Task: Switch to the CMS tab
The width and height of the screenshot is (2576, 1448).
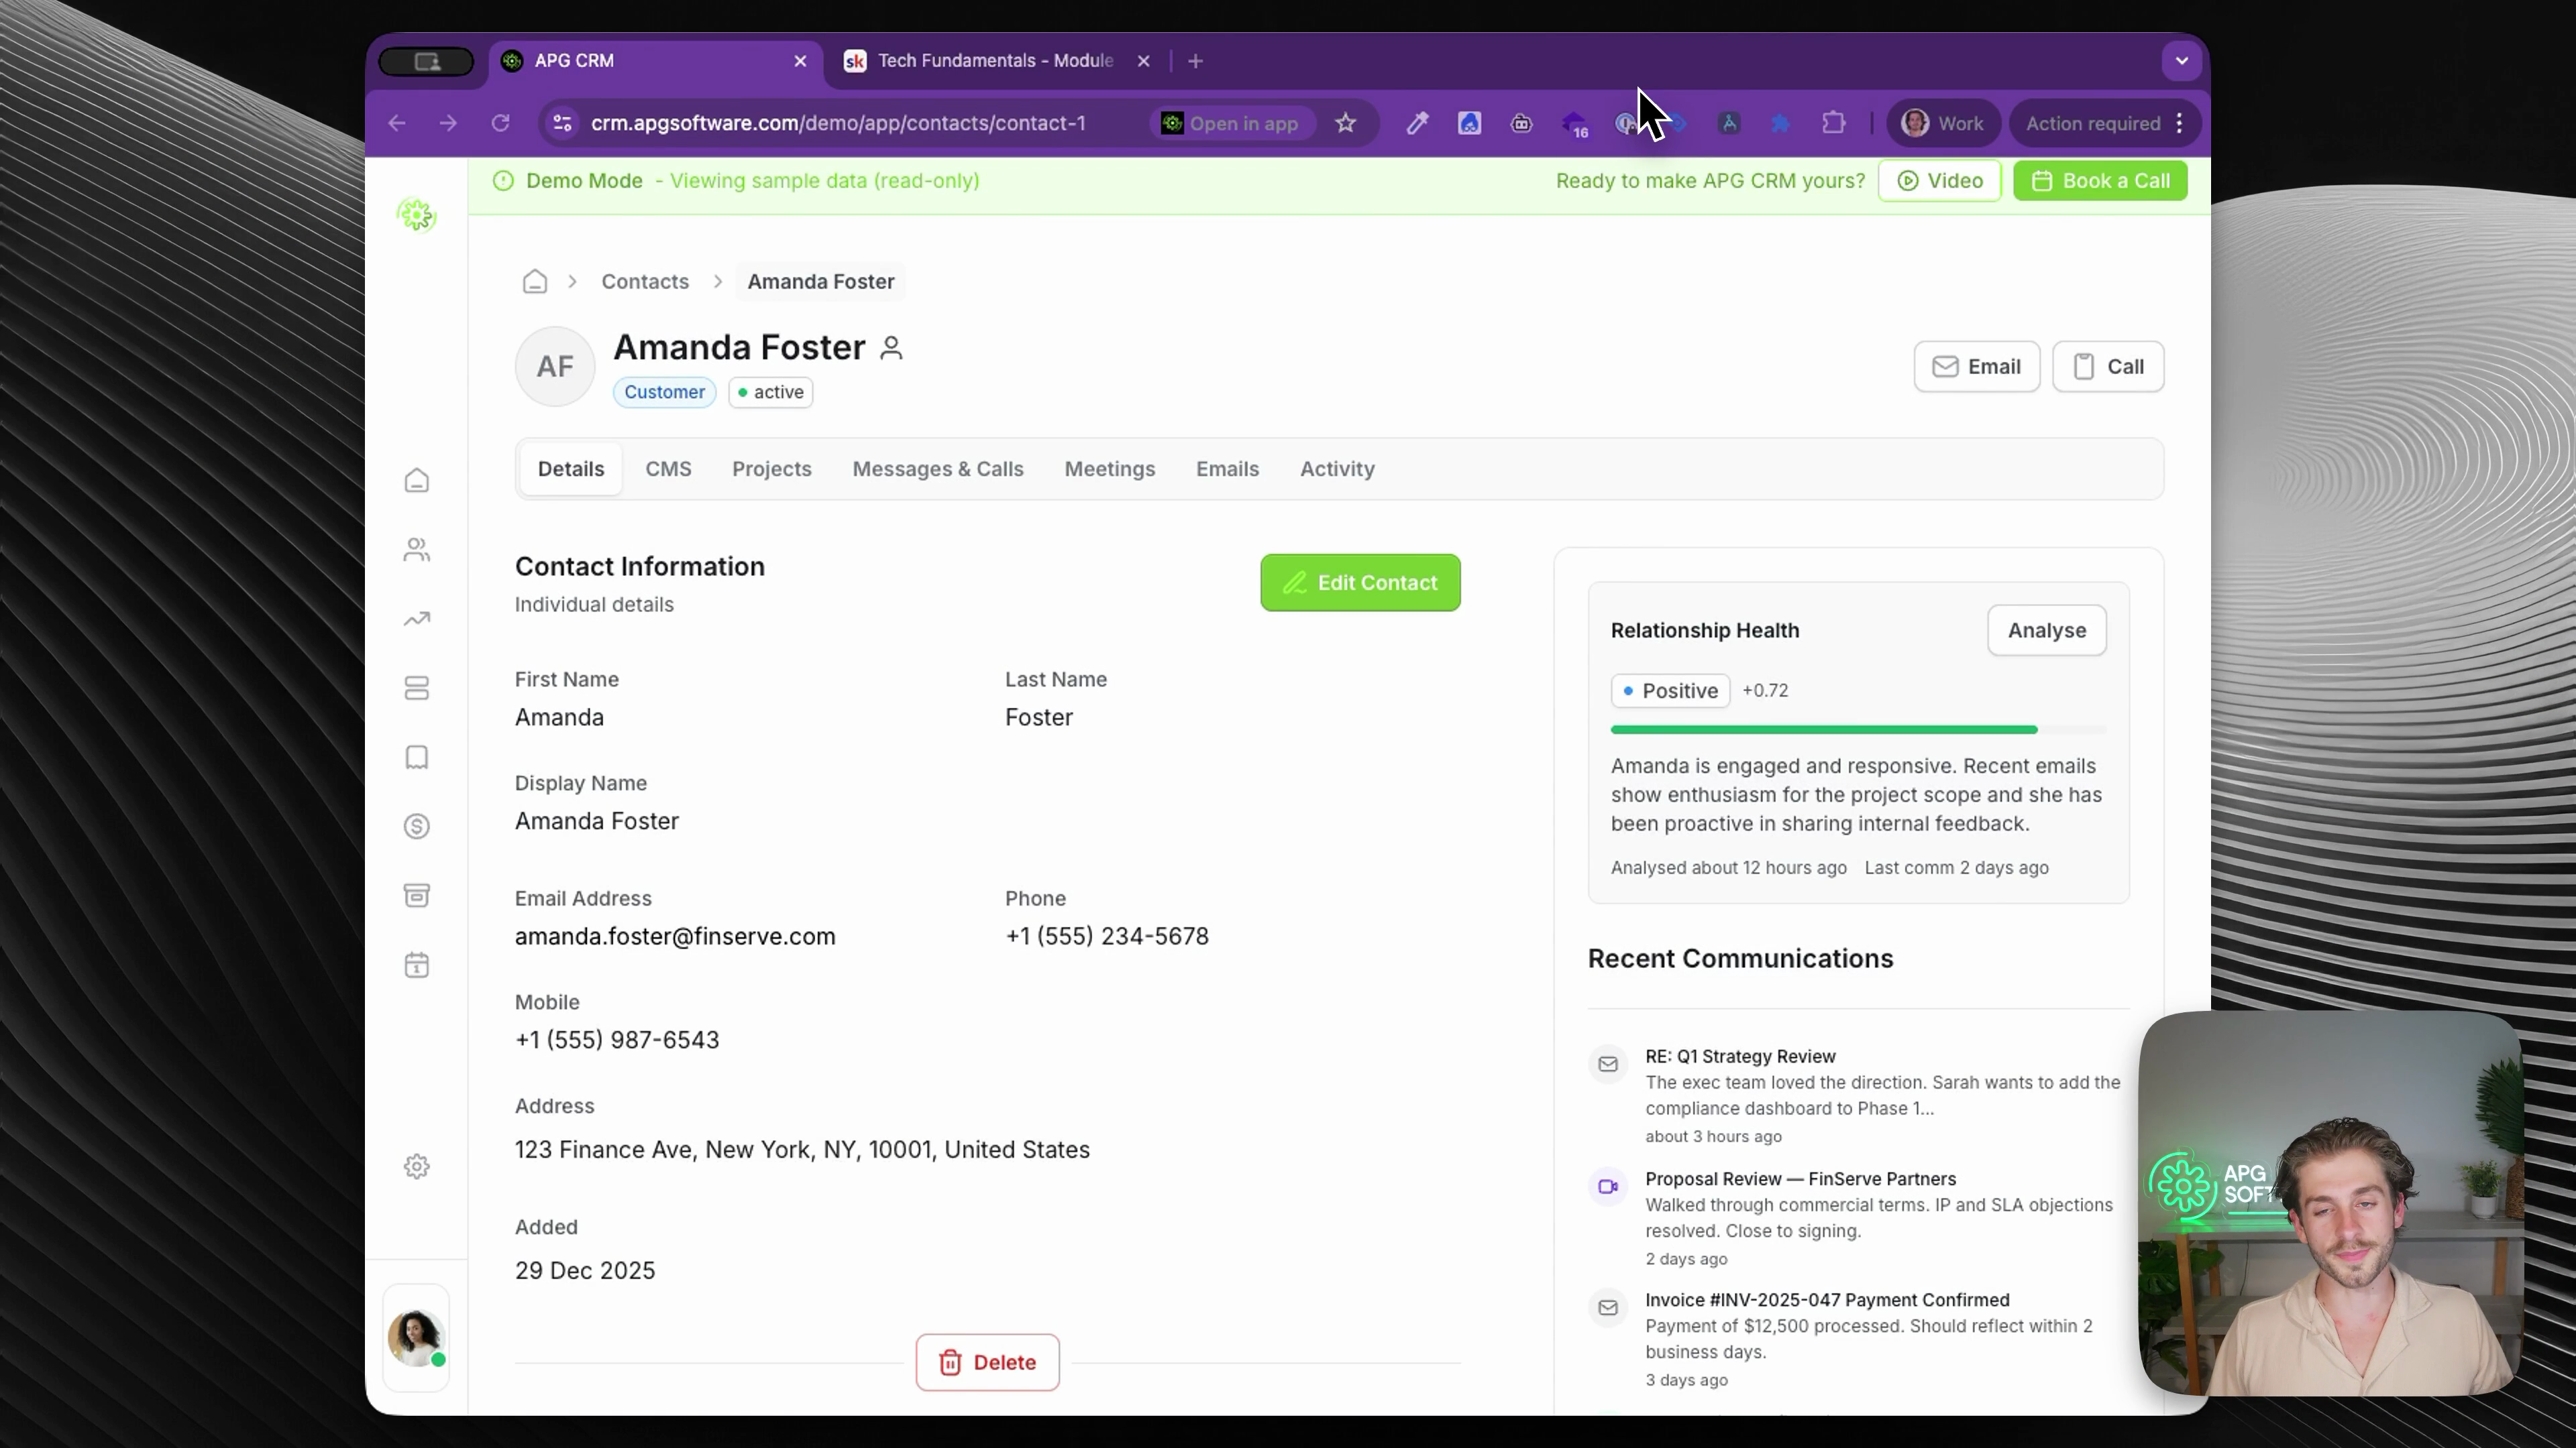Action: click(668, 469)
